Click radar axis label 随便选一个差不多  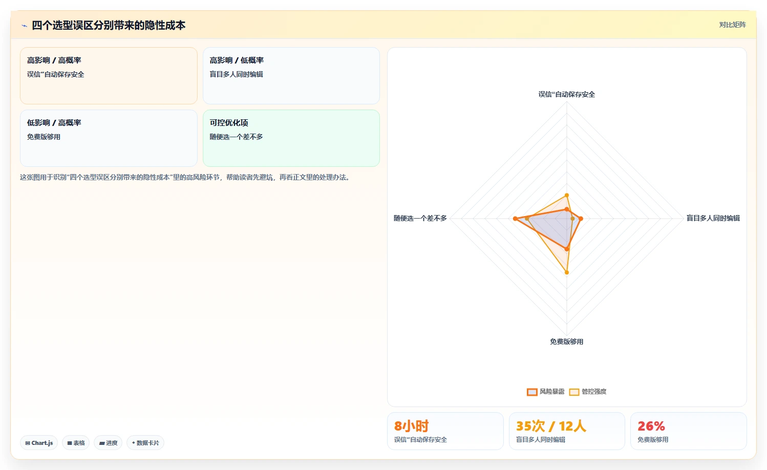click(420, 218)
